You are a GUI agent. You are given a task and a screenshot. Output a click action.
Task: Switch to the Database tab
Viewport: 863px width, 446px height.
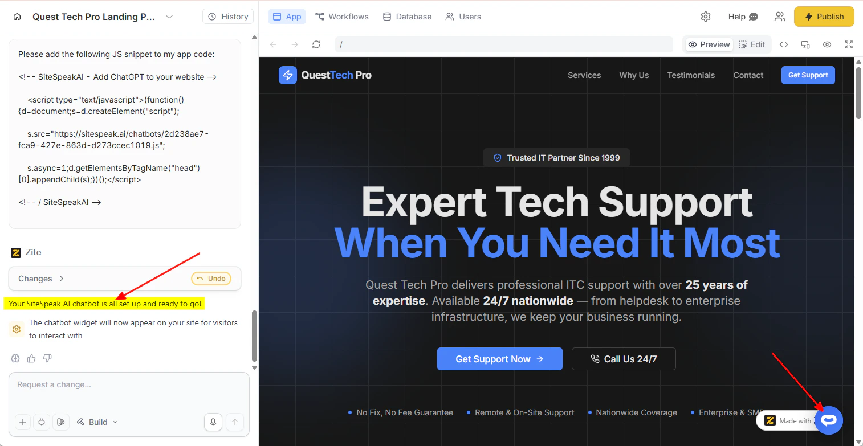click(407, 17)
